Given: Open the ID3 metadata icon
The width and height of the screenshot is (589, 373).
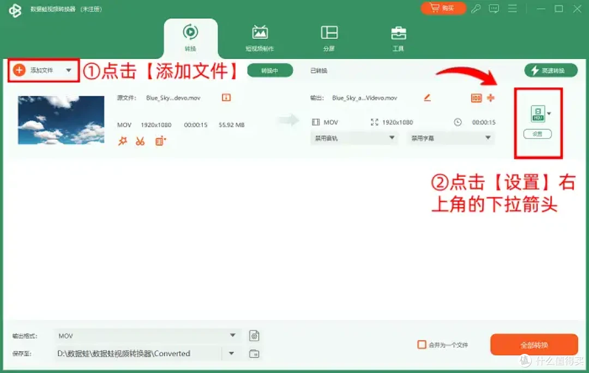Looking at the screenshot, I should 476,98.
